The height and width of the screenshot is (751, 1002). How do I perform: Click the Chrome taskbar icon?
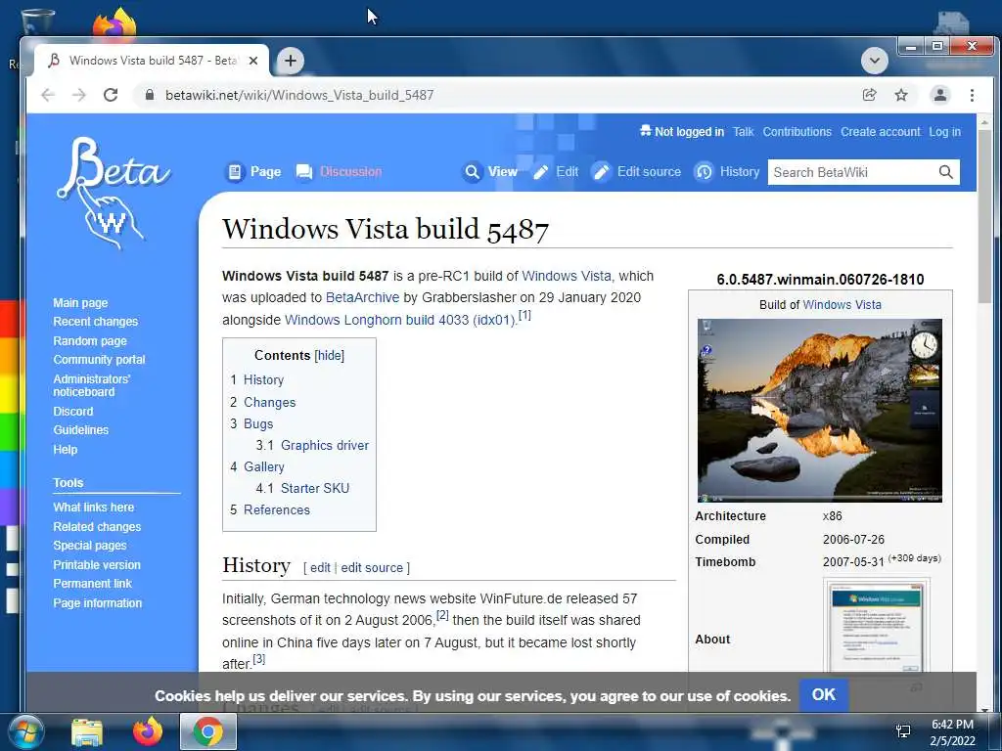point(208,731)
